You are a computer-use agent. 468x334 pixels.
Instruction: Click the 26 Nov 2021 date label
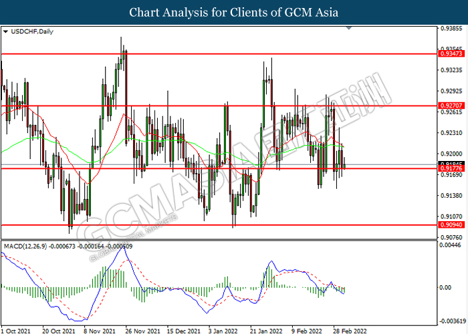click(x=142, y=331)
